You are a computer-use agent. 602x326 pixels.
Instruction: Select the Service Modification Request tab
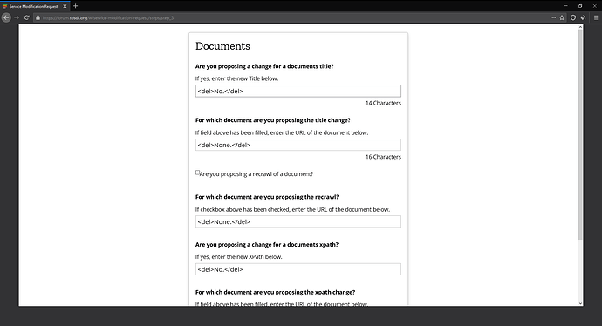(x=33, y=6)
